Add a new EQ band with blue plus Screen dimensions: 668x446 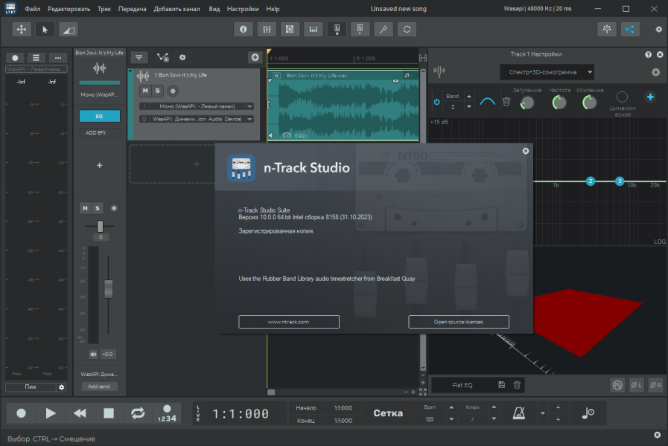point(650,97)
